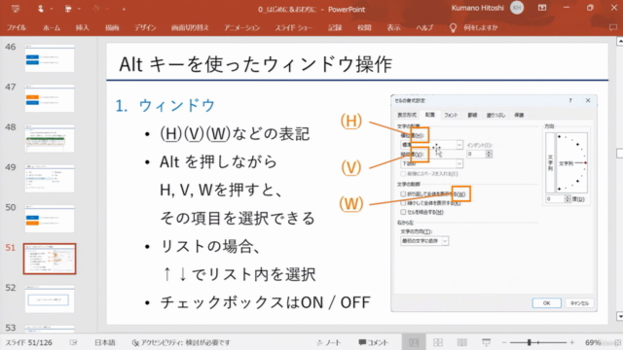Click the zoom out minus button
Viewport: 623px width, 350px height.
tap(504, 342)
